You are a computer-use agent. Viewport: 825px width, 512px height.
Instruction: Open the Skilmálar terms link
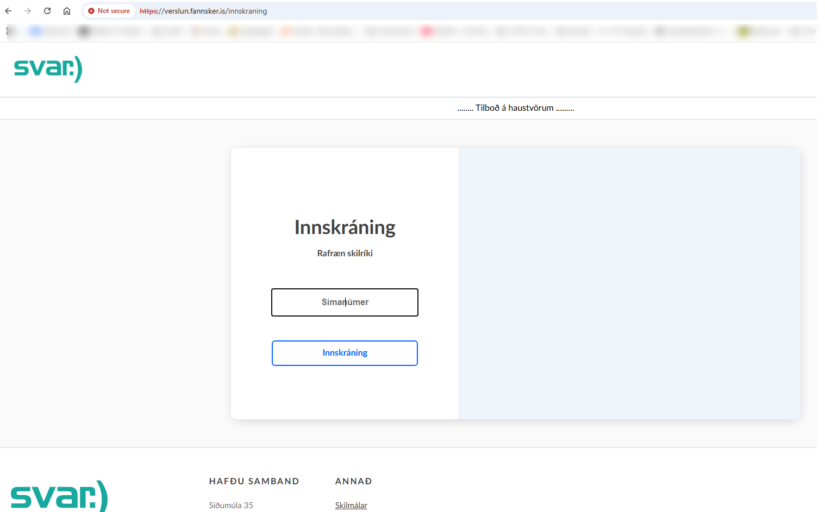point(351,505)
